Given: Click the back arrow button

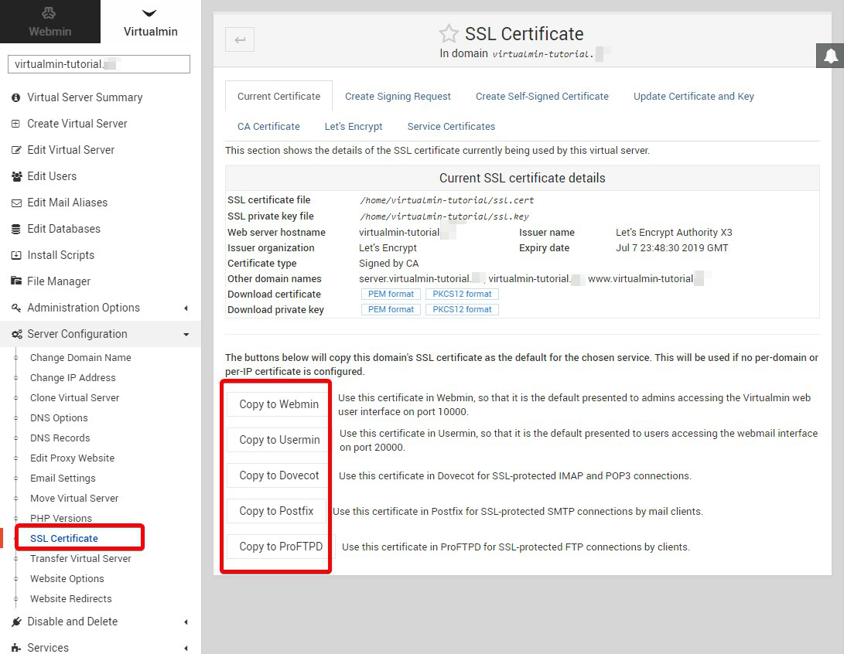Looking at the screenshot, I should [240, 39].
